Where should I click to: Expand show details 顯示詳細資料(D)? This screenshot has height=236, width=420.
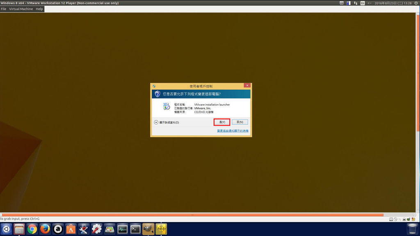[167, 122]
